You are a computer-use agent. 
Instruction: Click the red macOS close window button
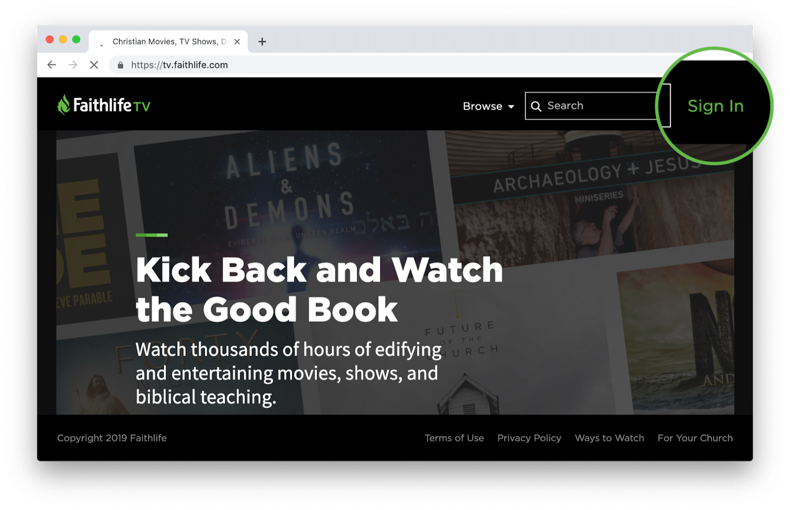coord(49,39)
